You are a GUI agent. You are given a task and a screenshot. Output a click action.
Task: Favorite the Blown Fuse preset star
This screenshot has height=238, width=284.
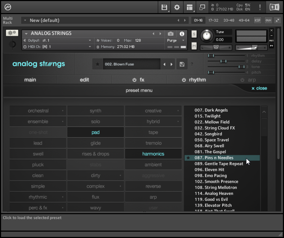98,64
